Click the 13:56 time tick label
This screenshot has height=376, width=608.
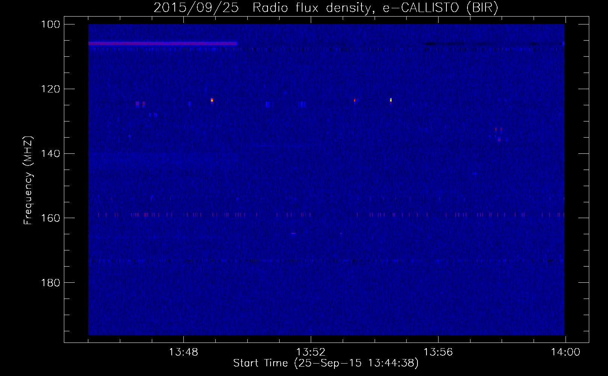tap(438, 352)
